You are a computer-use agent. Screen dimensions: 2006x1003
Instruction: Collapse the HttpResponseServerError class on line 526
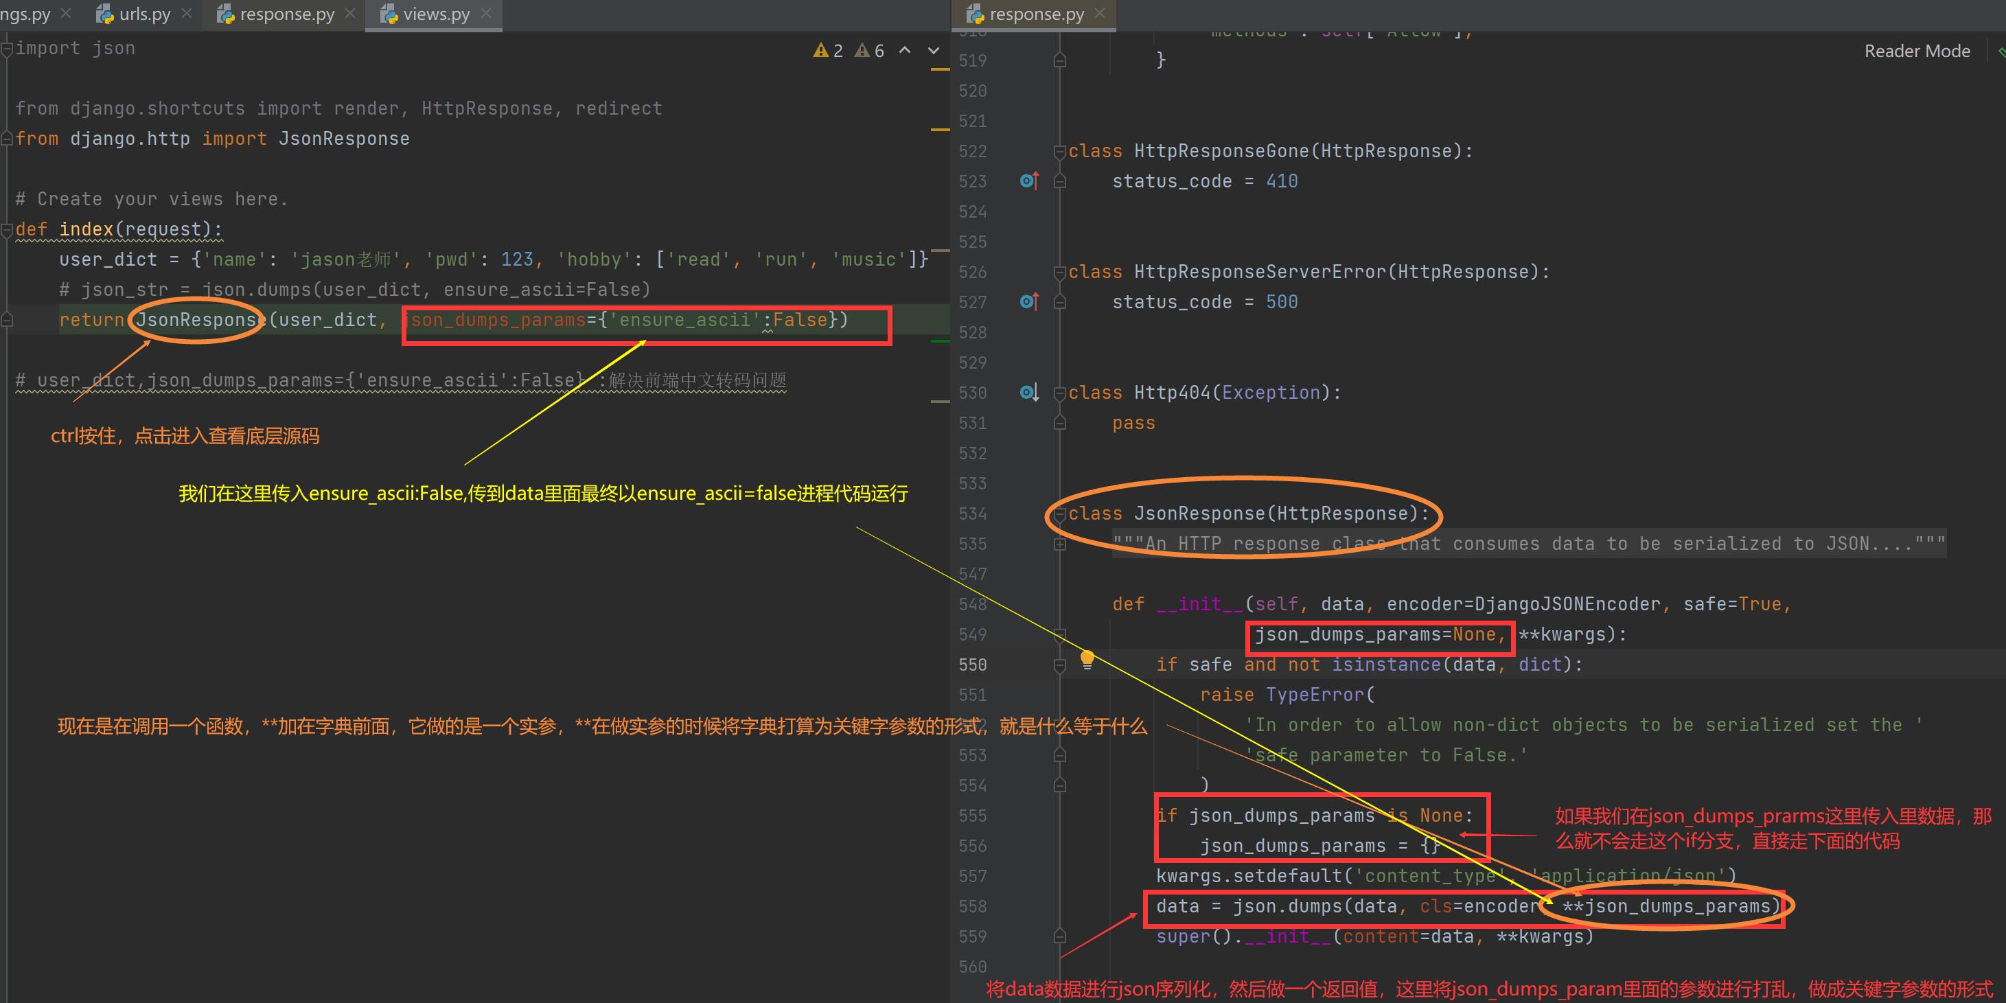[1060, 272]
